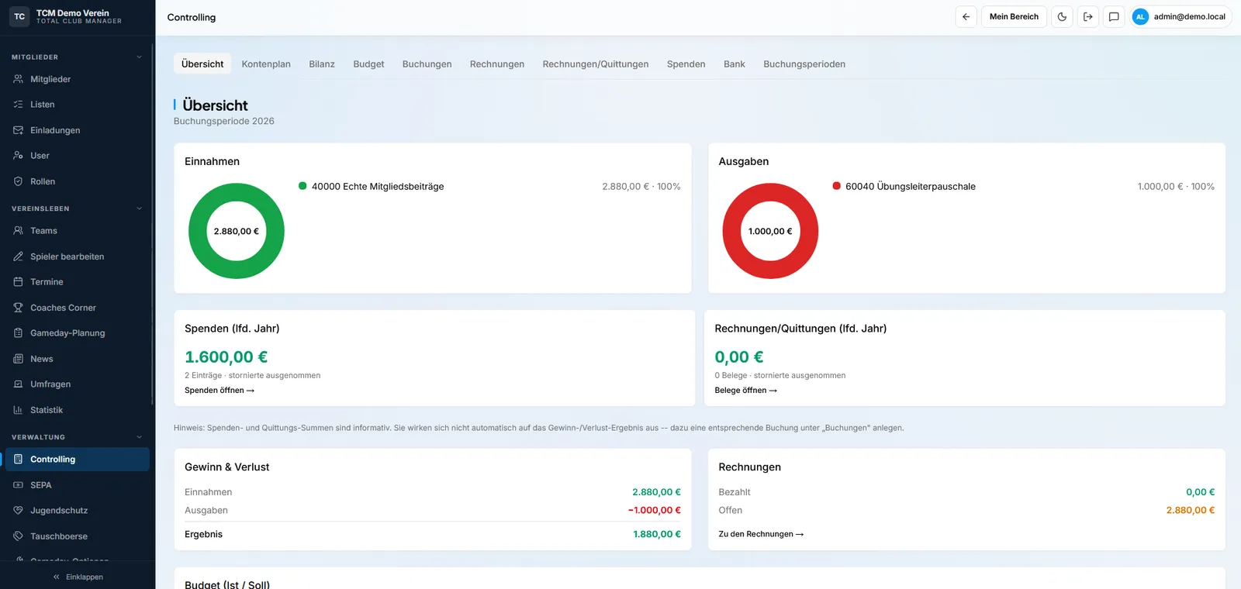
Task: Switch to the Bilanz tab
Action: 322,64
